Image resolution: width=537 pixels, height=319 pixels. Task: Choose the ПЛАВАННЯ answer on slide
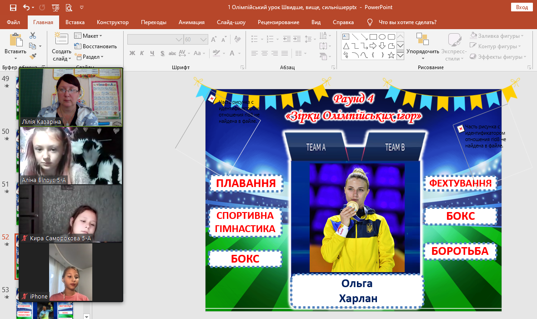point(246,183)
